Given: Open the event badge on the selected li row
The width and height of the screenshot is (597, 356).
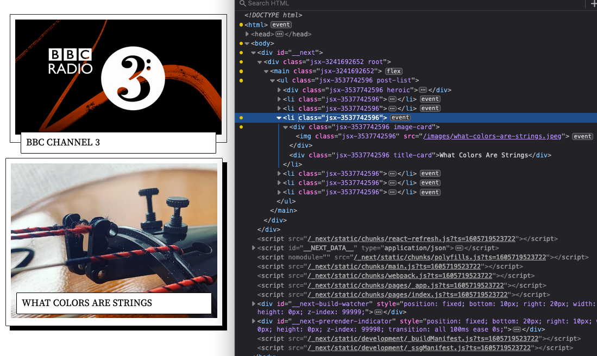Looking at the screenshot, I should tap(400, 118).
